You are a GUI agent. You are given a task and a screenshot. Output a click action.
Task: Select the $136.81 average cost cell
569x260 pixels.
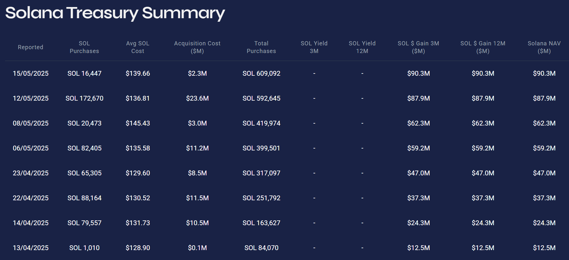click(x=138, y=98)
